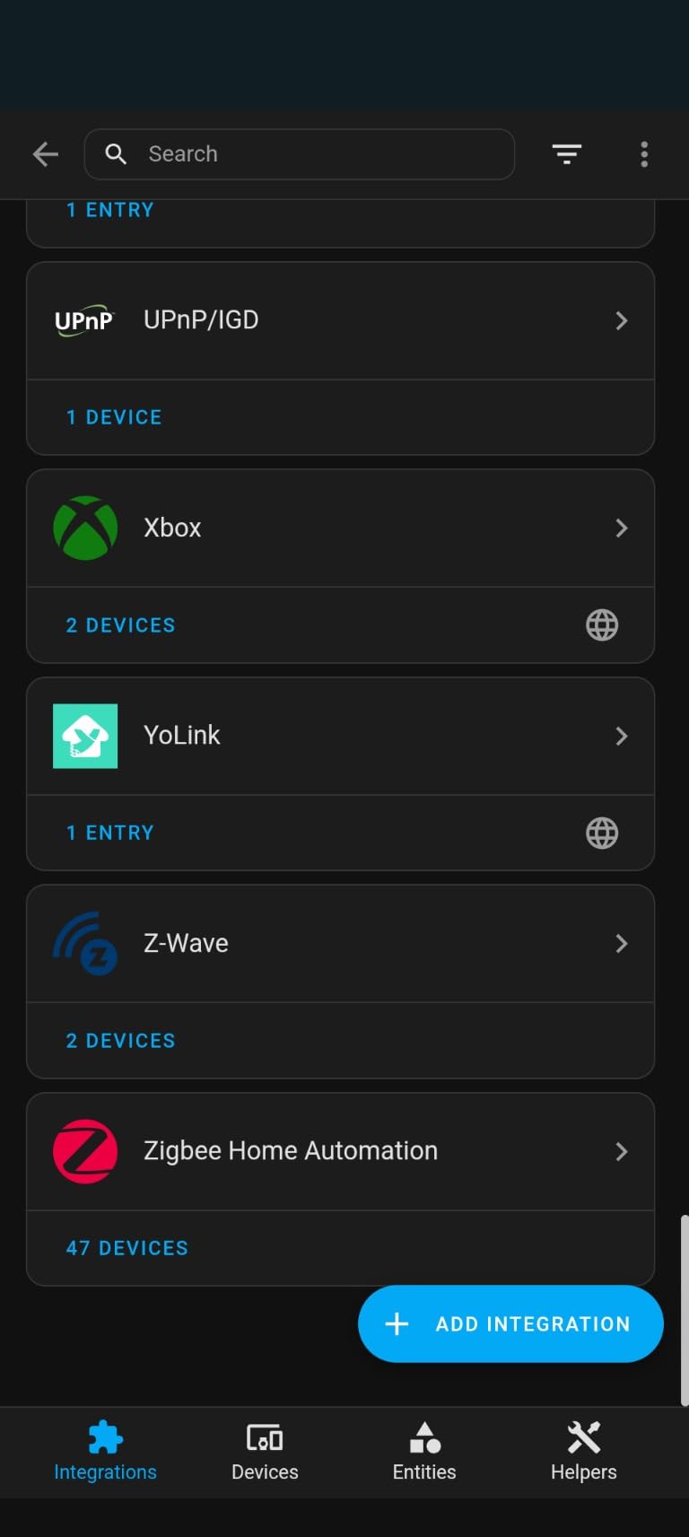
Task: Click the cloud globe icon on Xbox card
Action: [x=602, y=624]
